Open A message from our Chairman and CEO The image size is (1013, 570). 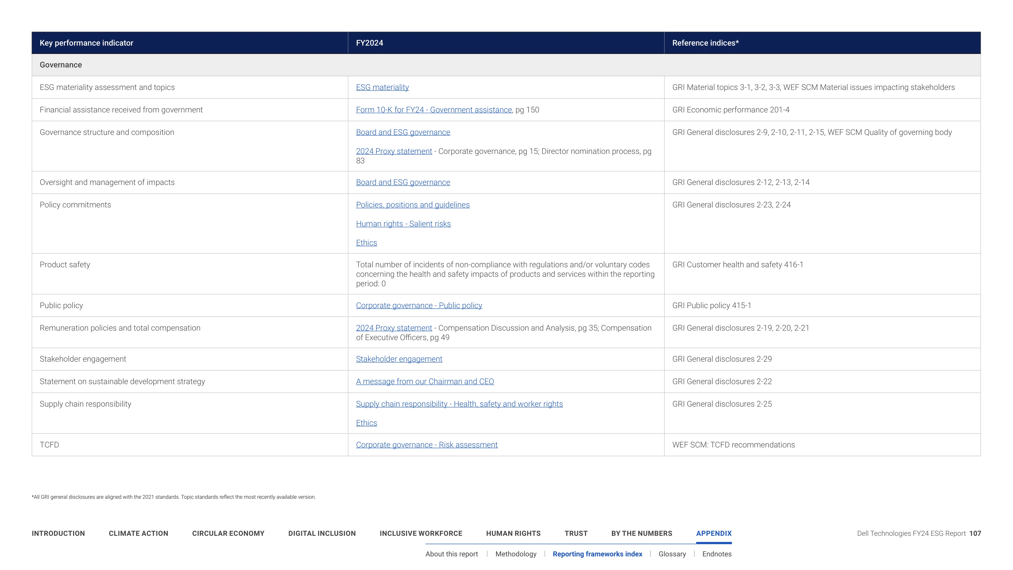[x=425, y=381]
